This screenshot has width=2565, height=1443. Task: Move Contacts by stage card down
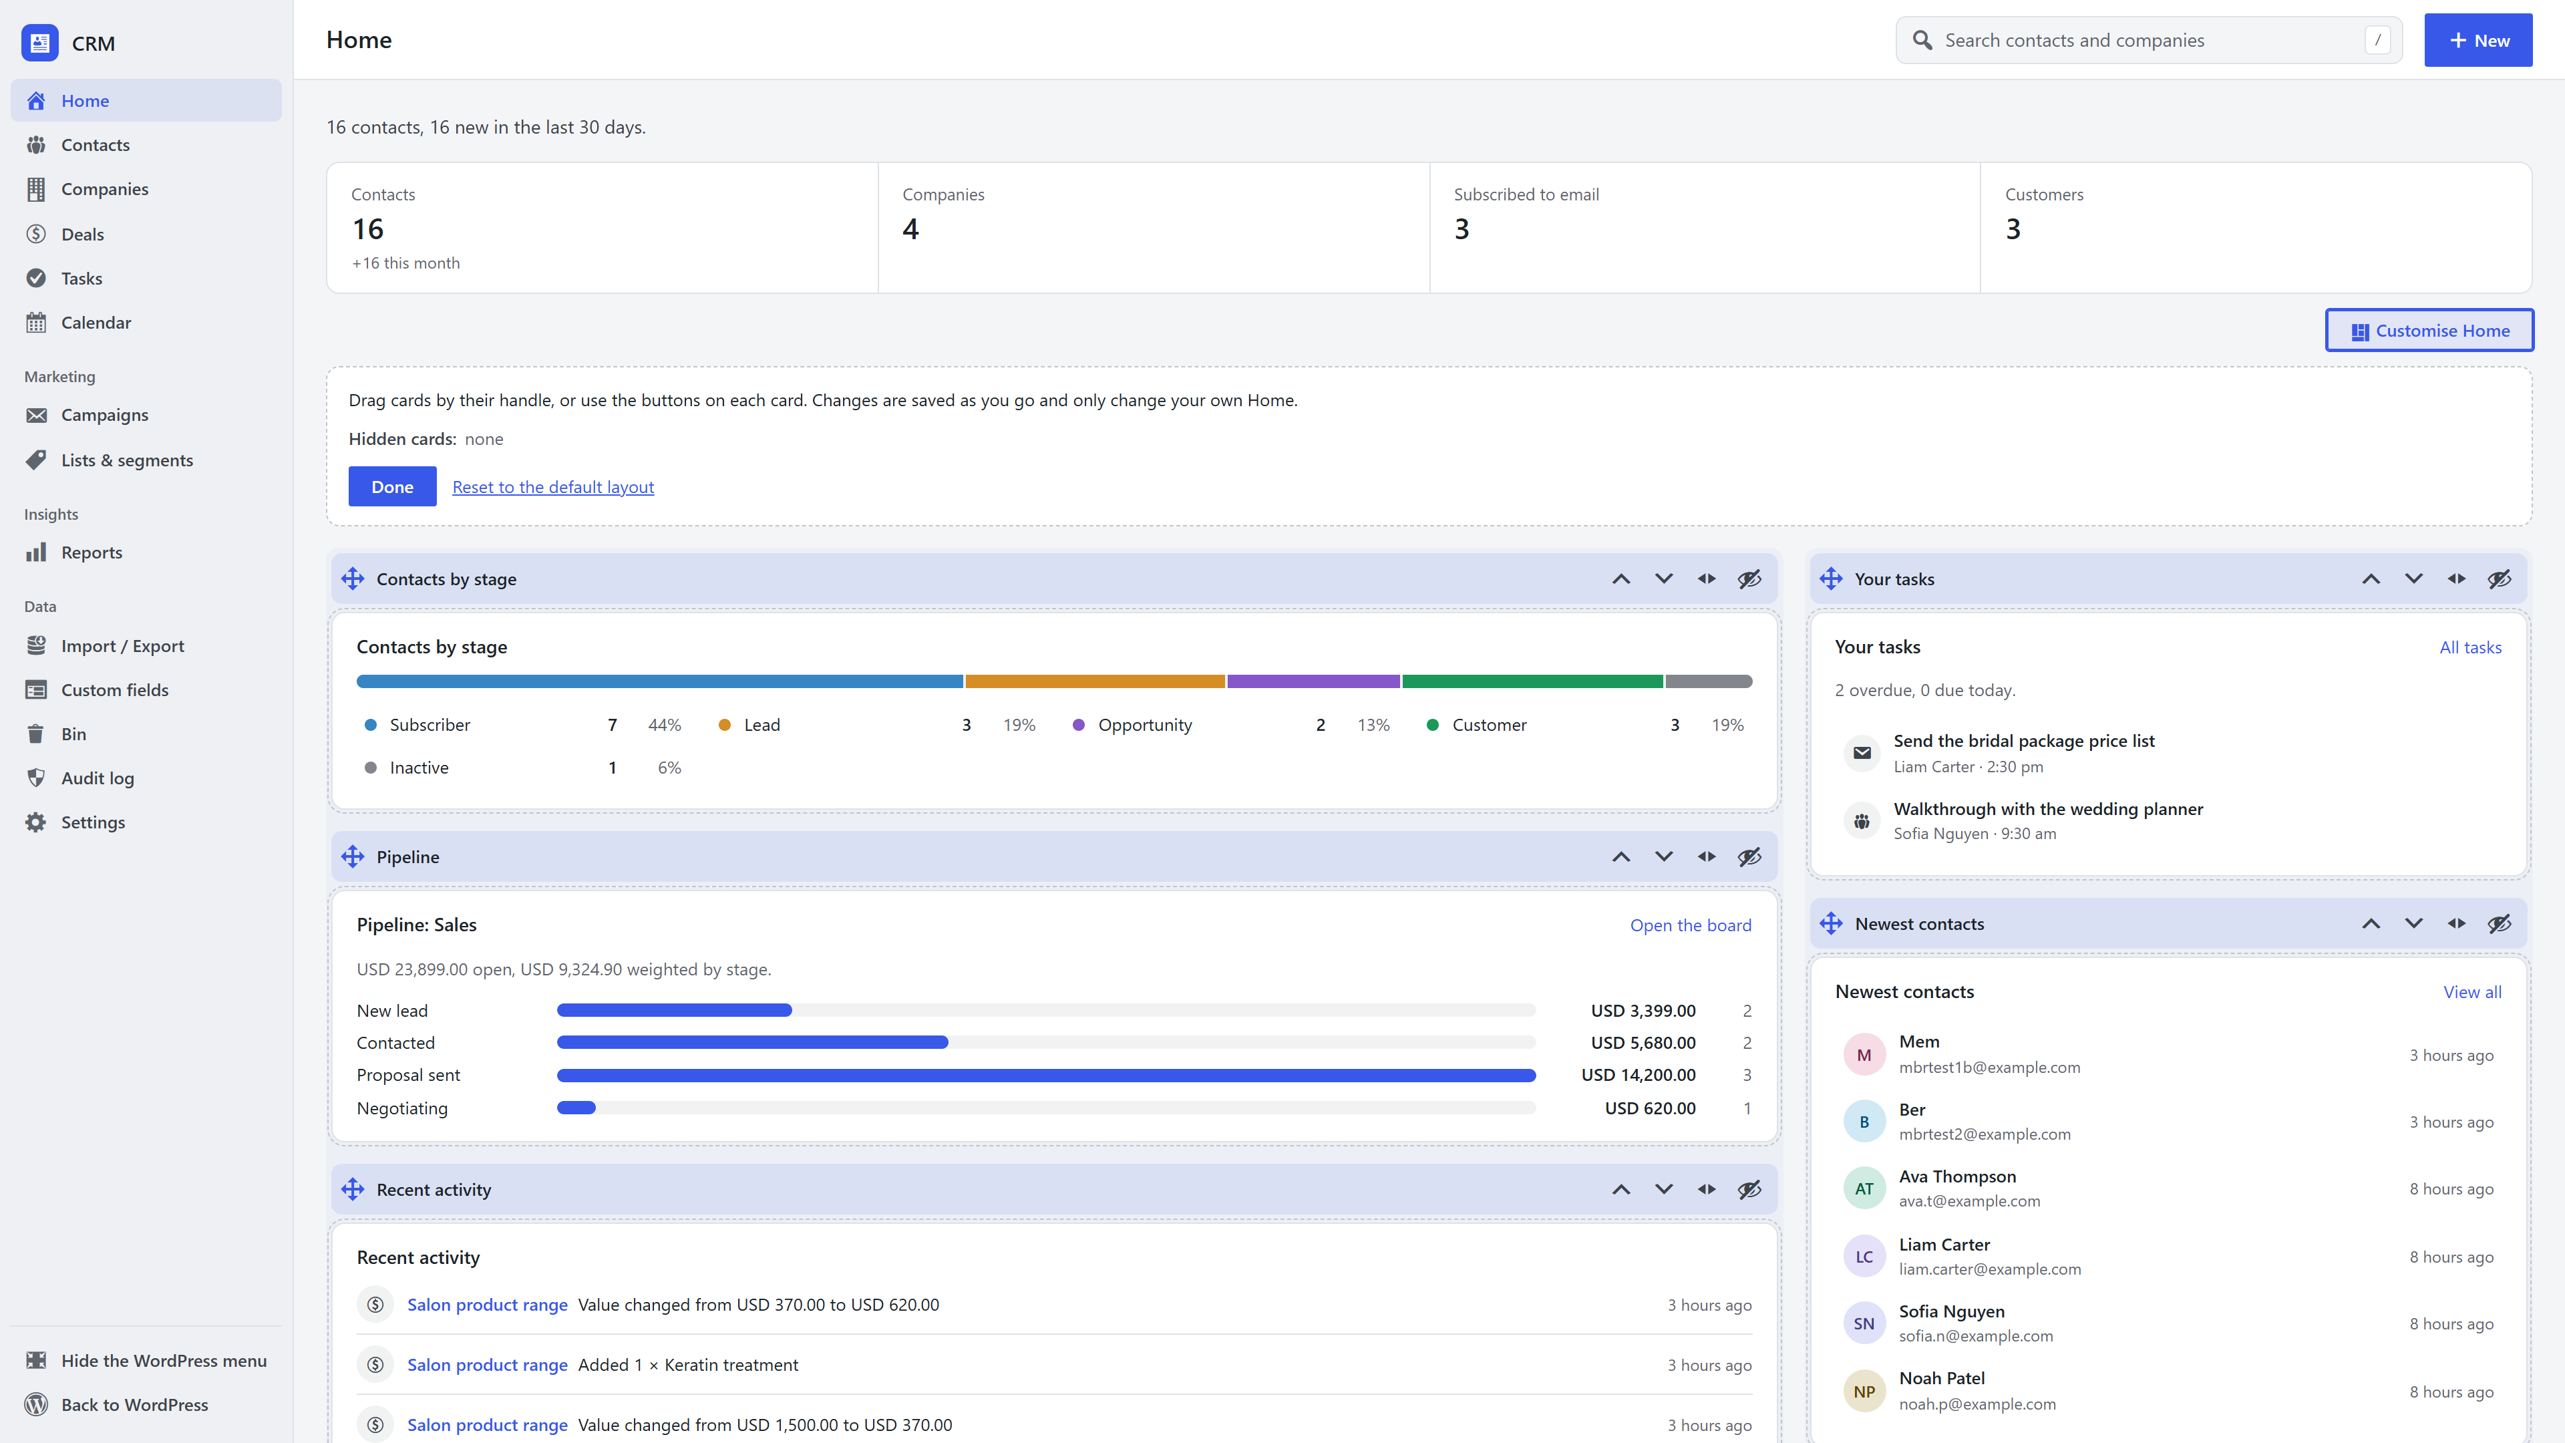click(1664, 579)
